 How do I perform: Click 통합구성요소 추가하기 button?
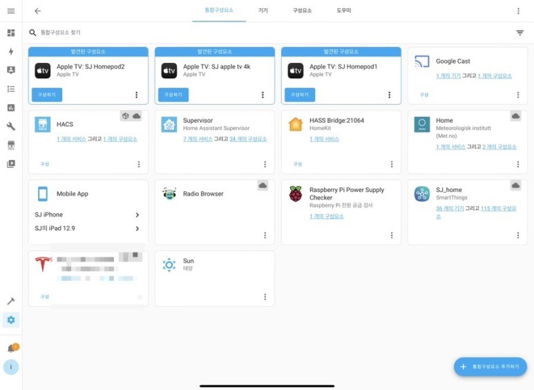tap(490, 367)
